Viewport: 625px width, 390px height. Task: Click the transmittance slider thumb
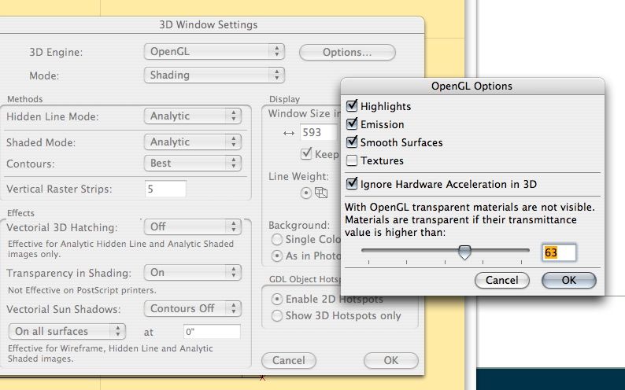[x=464, y=252]
